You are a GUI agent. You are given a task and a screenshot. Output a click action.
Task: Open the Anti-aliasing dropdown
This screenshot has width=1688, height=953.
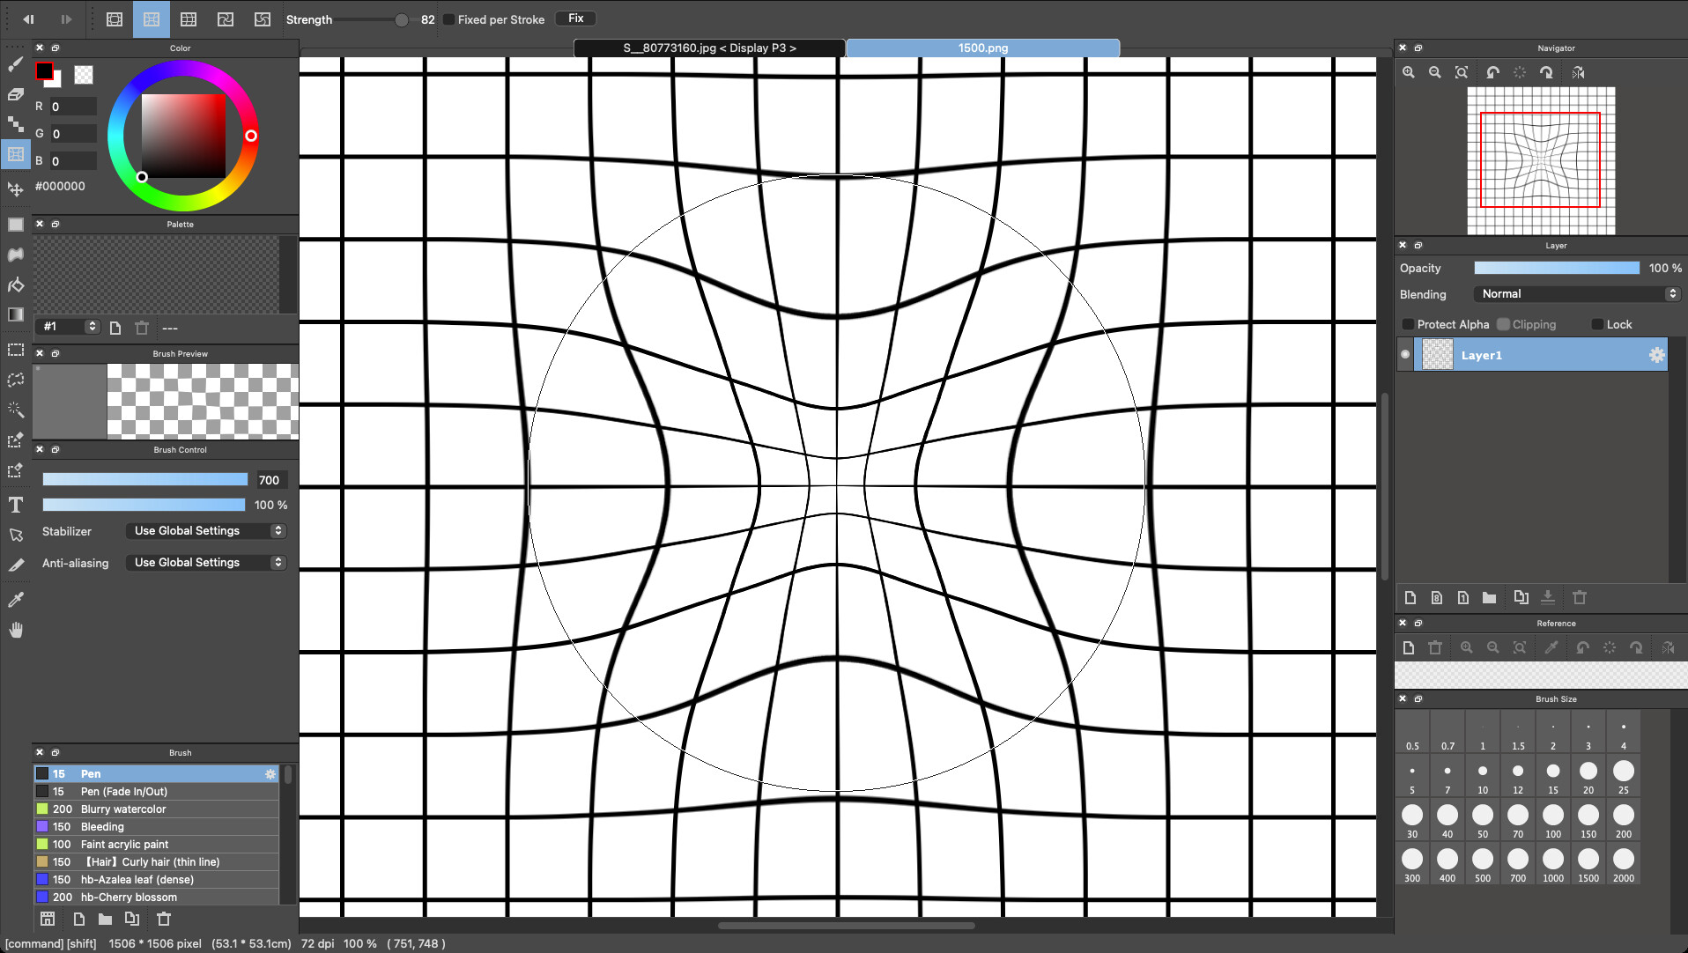point(205,562)
